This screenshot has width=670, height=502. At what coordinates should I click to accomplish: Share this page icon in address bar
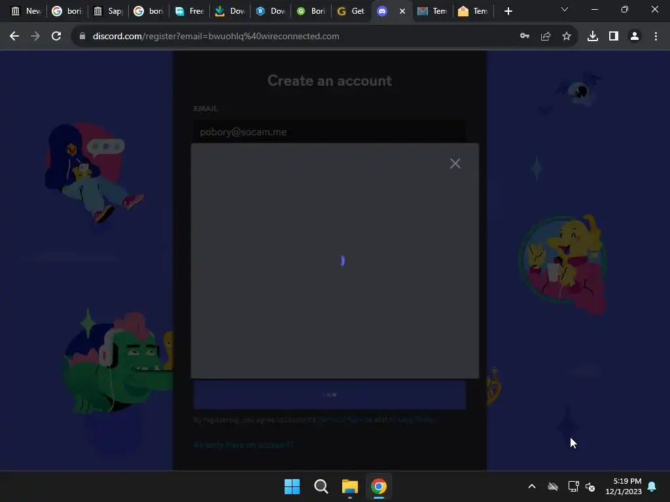546,37
